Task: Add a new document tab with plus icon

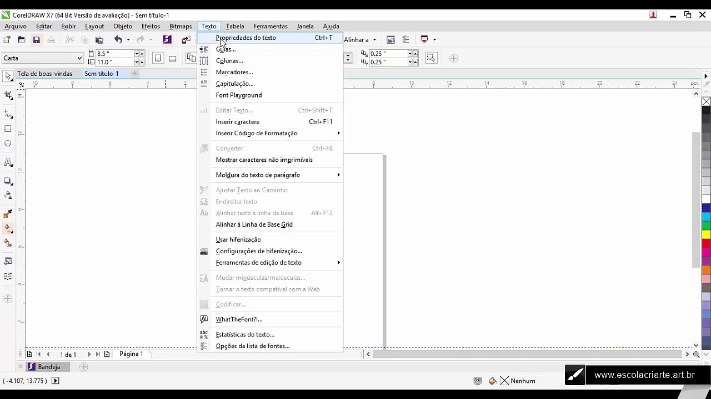Action: (x=134, y=74)
